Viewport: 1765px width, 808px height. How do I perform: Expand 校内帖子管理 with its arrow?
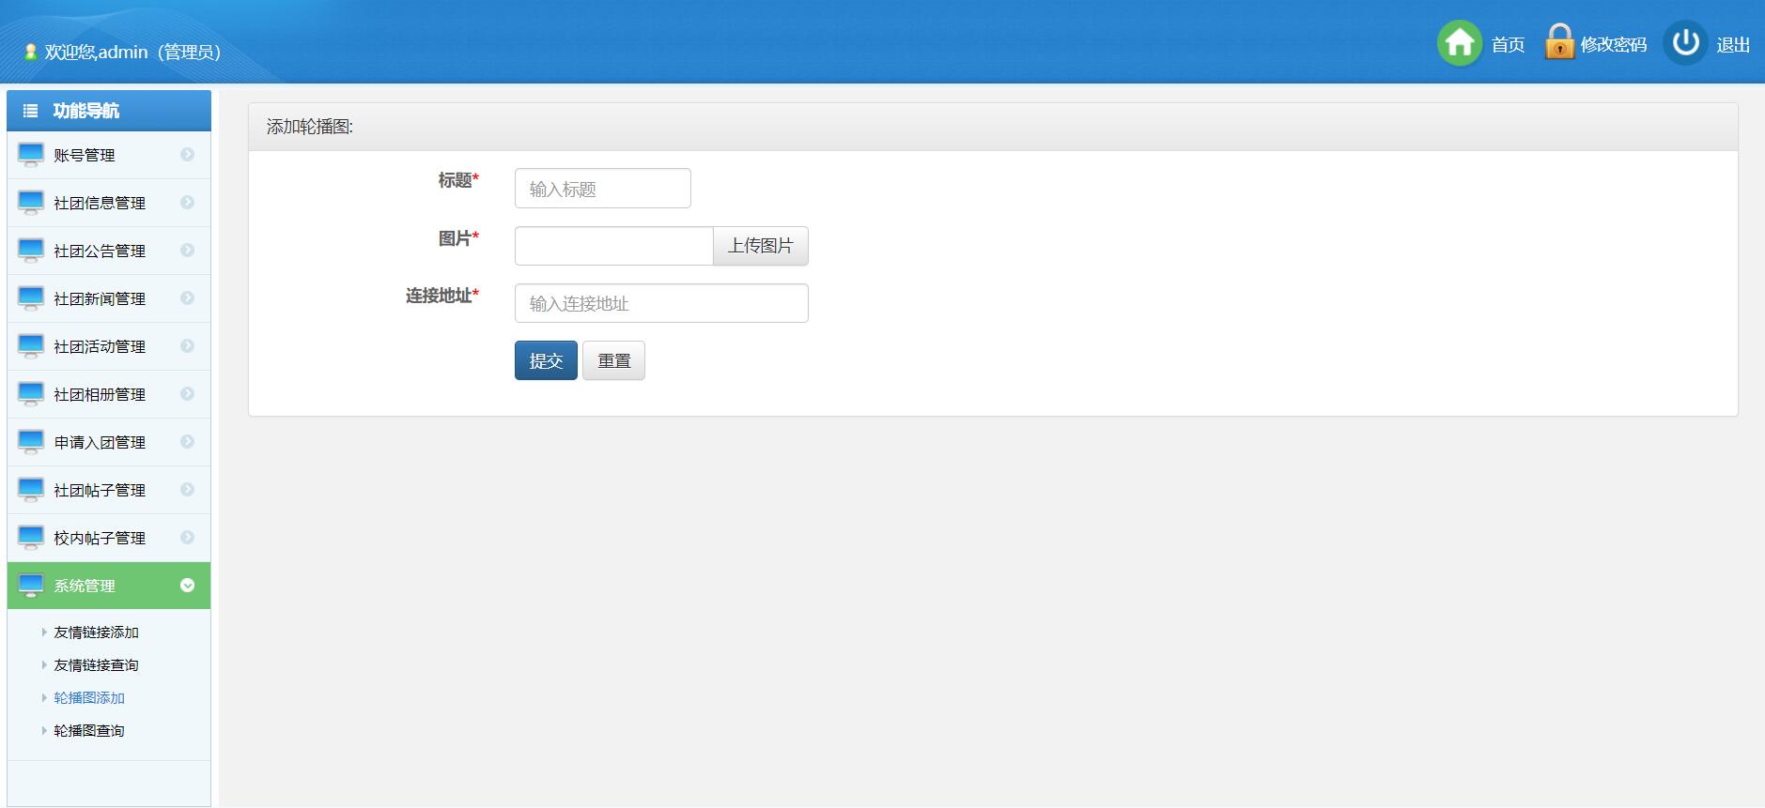pyautogui.click(x=187, y=538)
